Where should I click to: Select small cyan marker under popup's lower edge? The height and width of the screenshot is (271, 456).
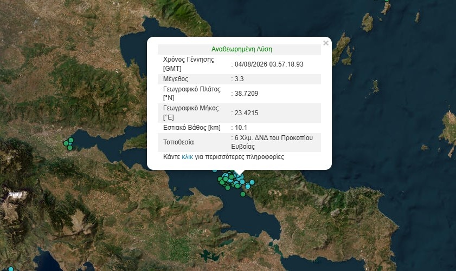coord(215,170)
